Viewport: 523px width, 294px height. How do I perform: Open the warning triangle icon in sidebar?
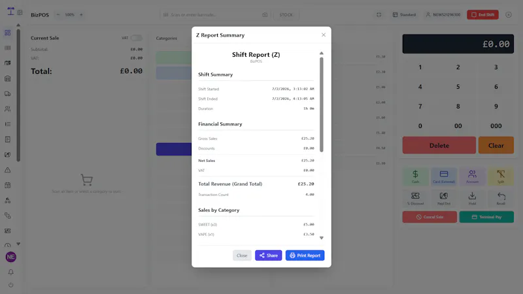coord(8,170)
